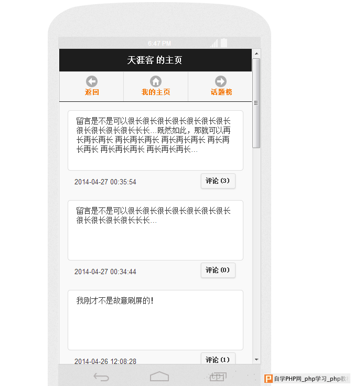353x386 pixels.
Task: Click scrollbar down arrow
Action: (256, 360)
